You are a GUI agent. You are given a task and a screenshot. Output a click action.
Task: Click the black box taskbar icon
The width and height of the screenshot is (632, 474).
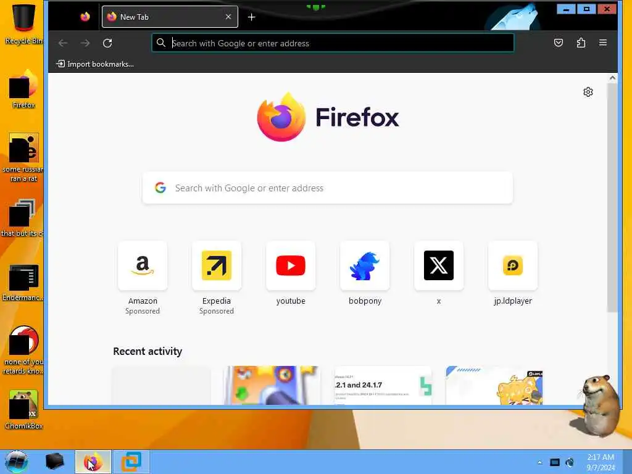tap(54, 462)
